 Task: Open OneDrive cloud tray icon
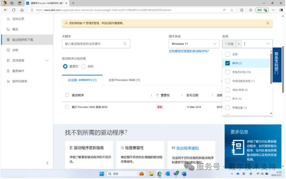click(x=238, y=174)
